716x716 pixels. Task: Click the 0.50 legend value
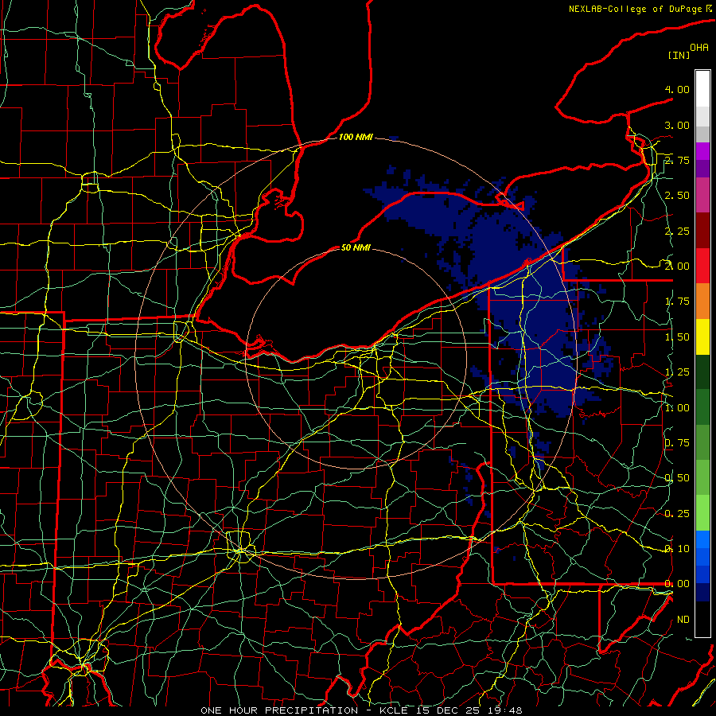(x=677, y=478)
